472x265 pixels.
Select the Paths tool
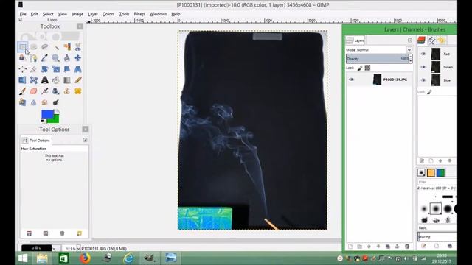pos(34,58)
